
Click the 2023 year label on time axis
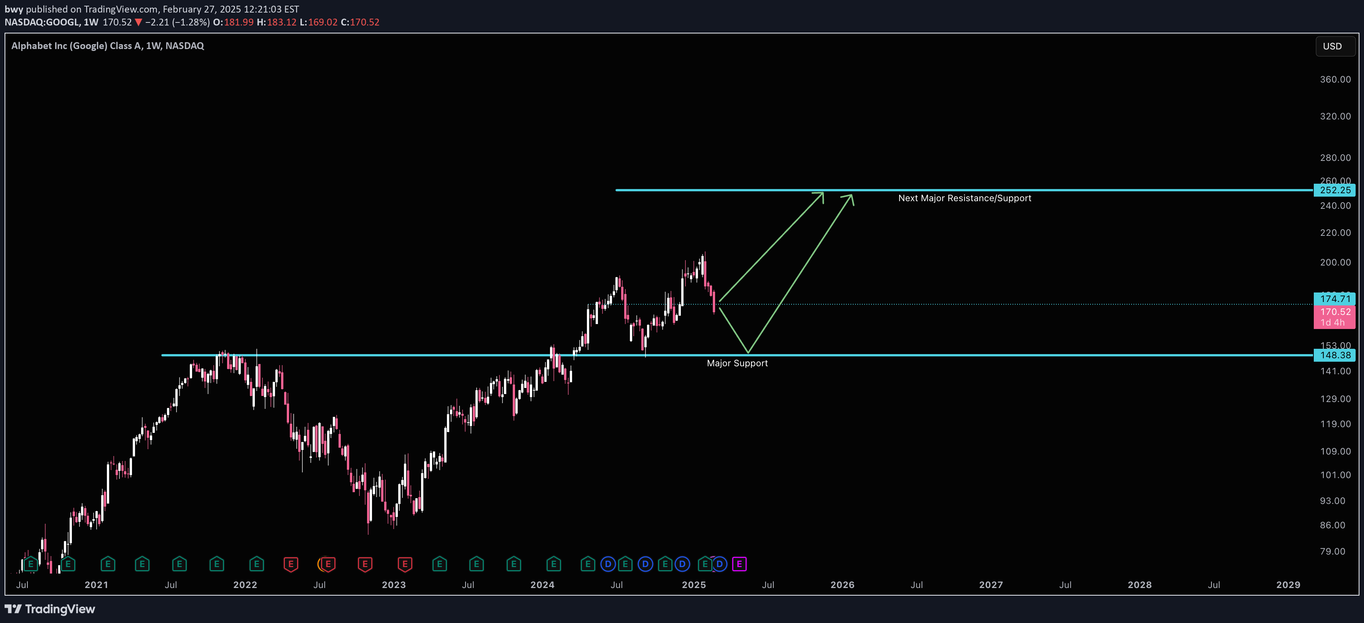point(393,585)
